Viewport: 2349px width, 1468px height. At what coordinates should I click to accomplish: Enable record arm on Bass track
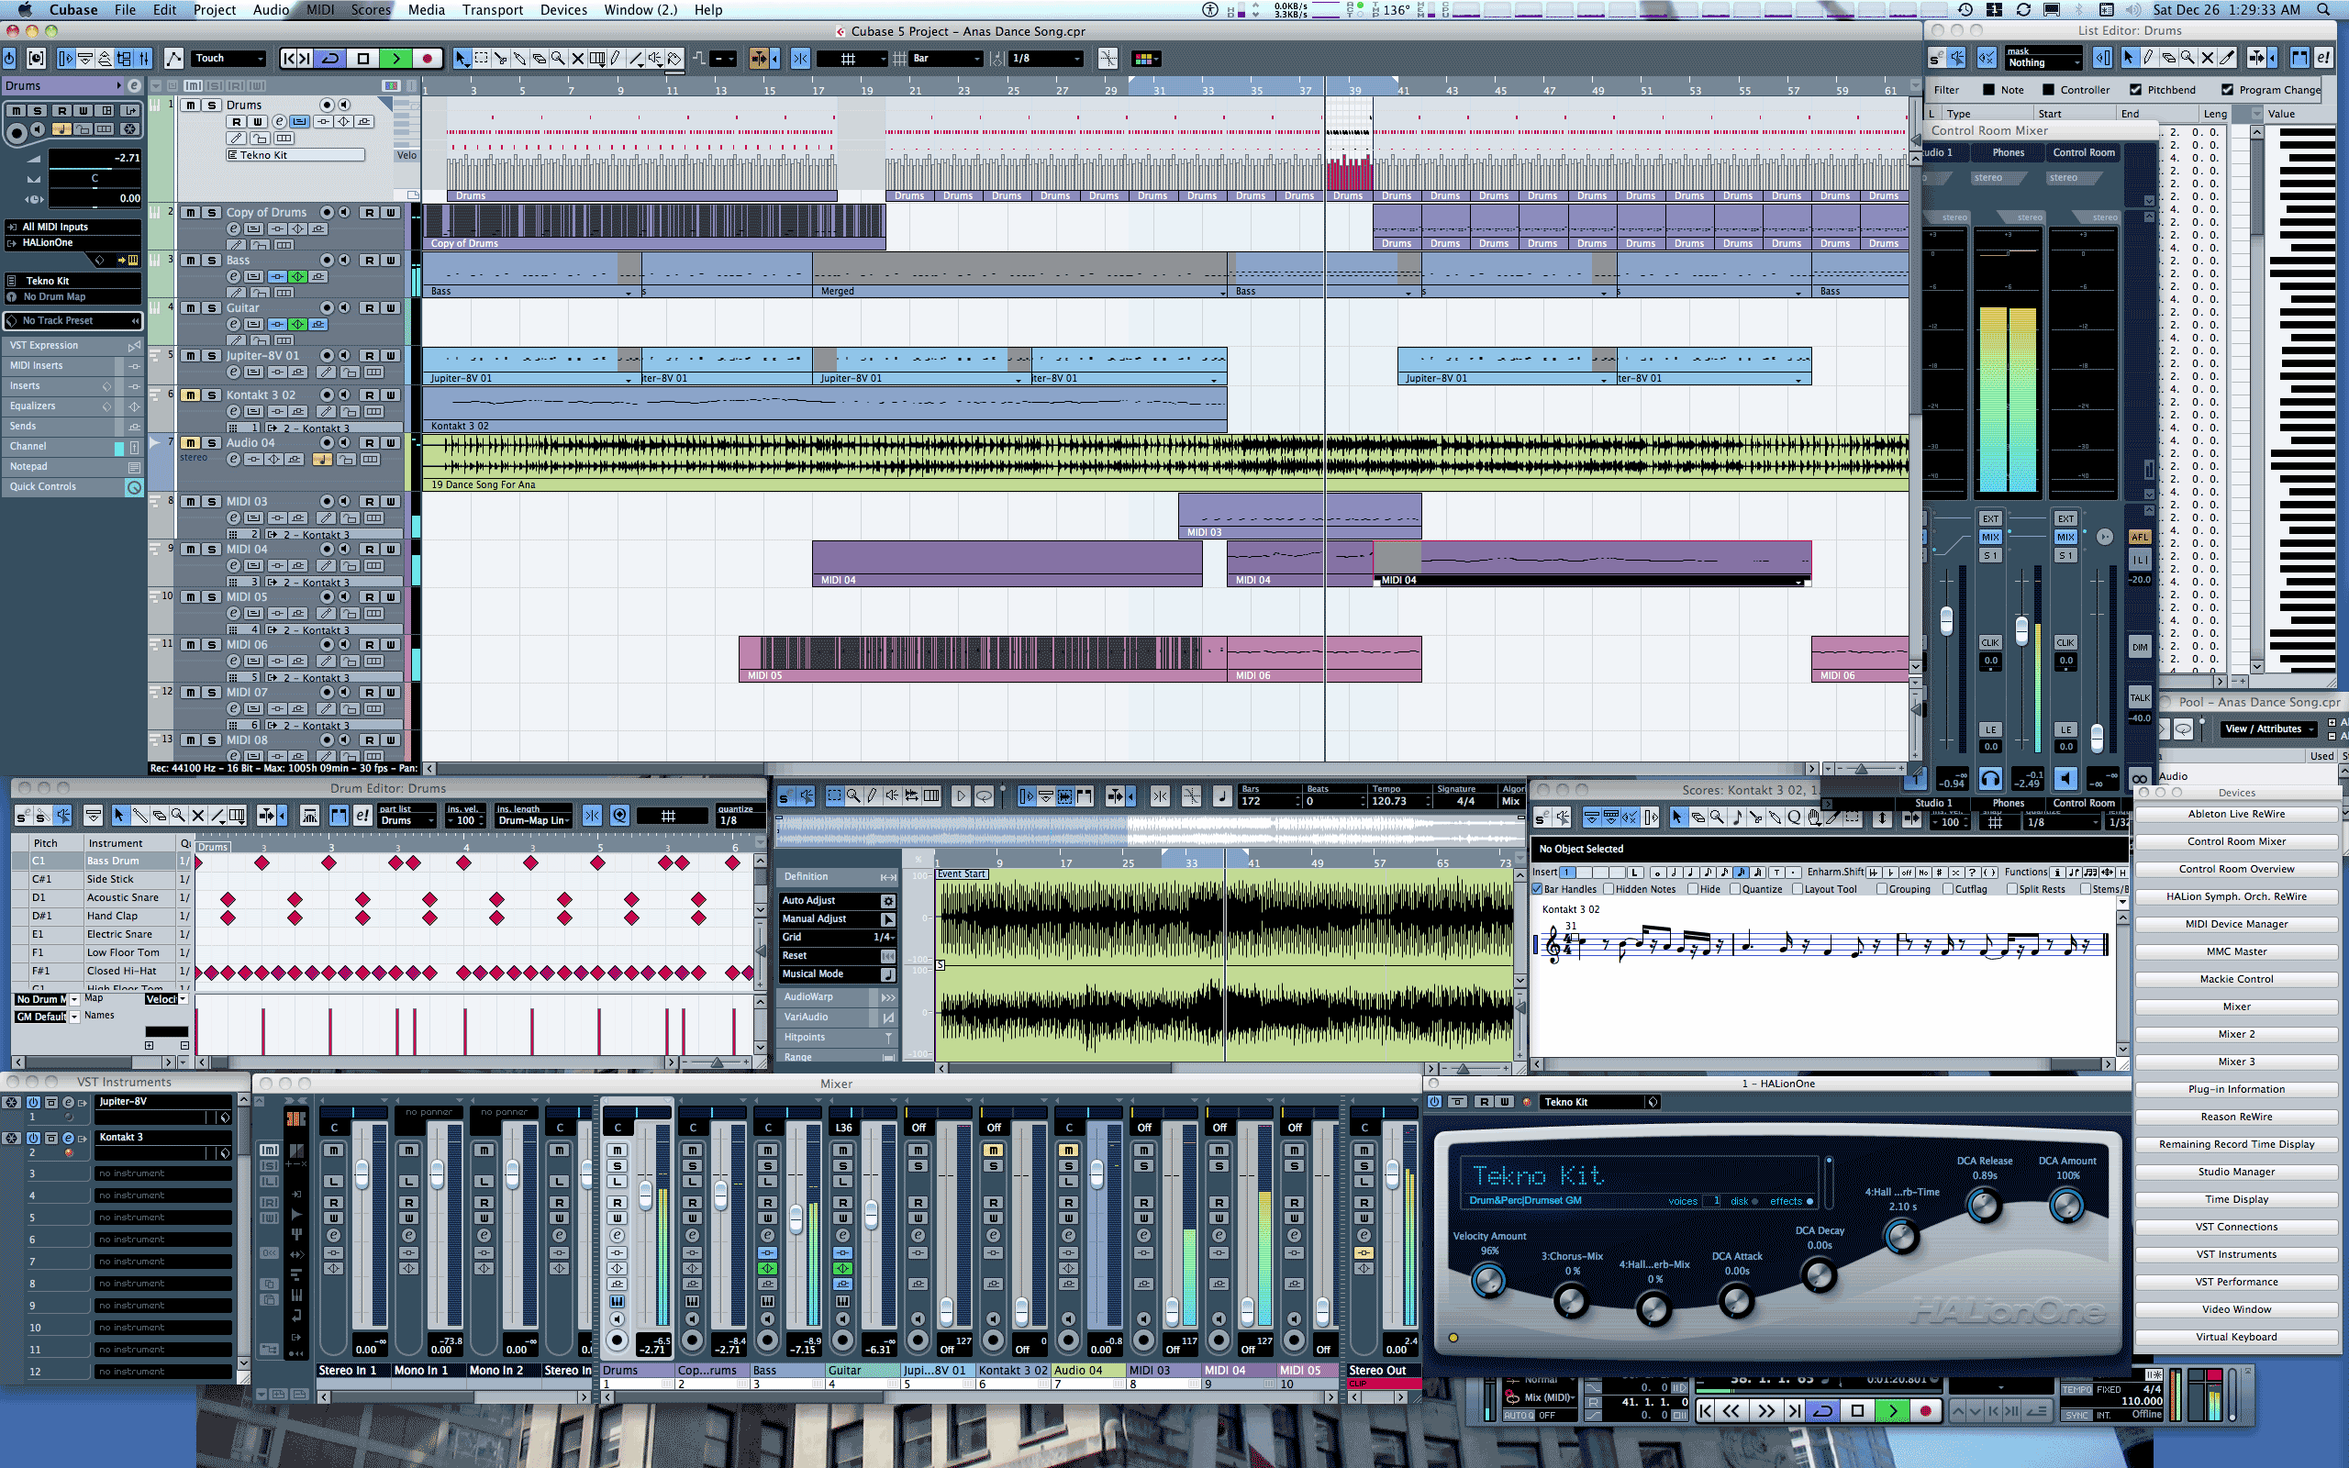click(325, 259)
